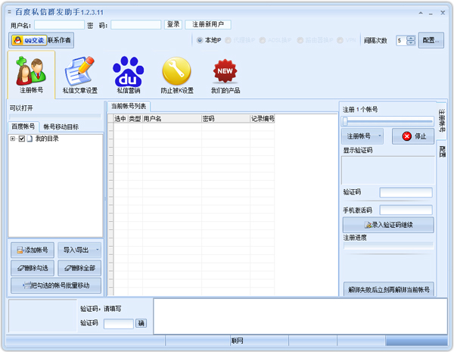Click 删除勾选 delete checked button

(x=33, y=268)
